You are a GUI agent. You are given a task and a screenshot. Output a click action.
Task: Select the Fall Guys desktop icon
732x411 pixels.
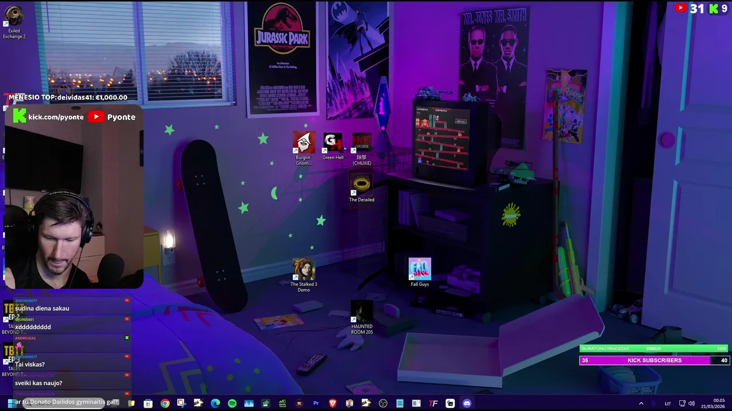pyautogui.click(x=420, y=272)
